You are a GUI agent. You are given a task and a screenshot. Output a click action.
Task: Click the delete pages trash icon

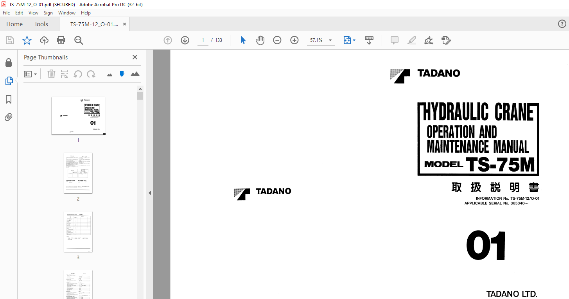pos(51,74)
